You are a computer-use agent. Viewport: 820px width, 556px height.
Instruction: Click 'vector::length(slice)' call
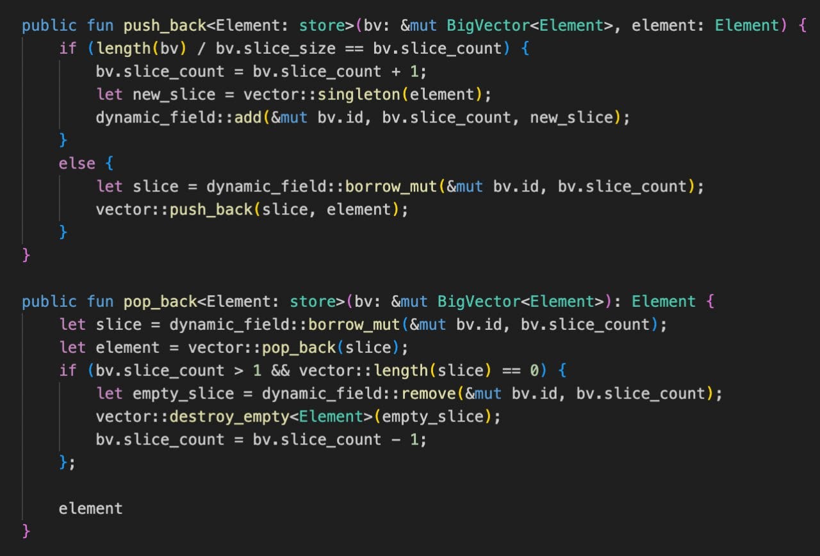click(x=395, y=371)
